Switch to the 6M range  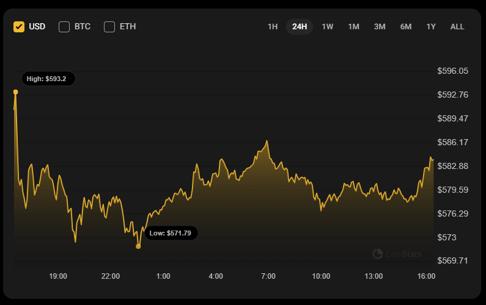click(406, 26)
